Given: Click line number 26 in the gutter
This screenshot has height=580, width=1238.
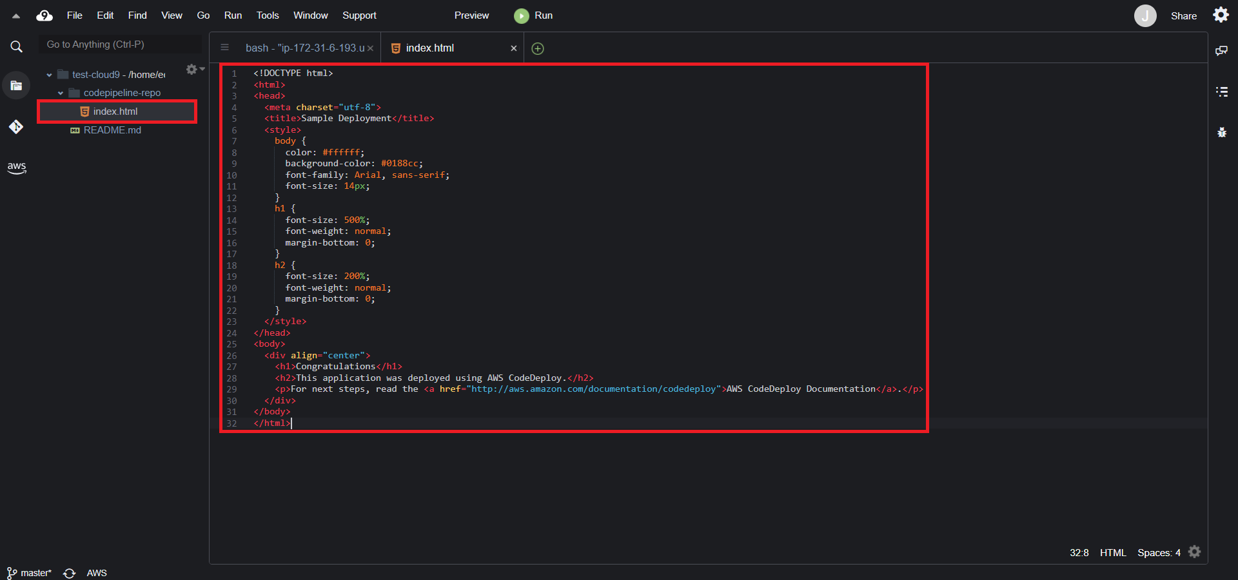Looking at the screenshot, I should 231,356.
